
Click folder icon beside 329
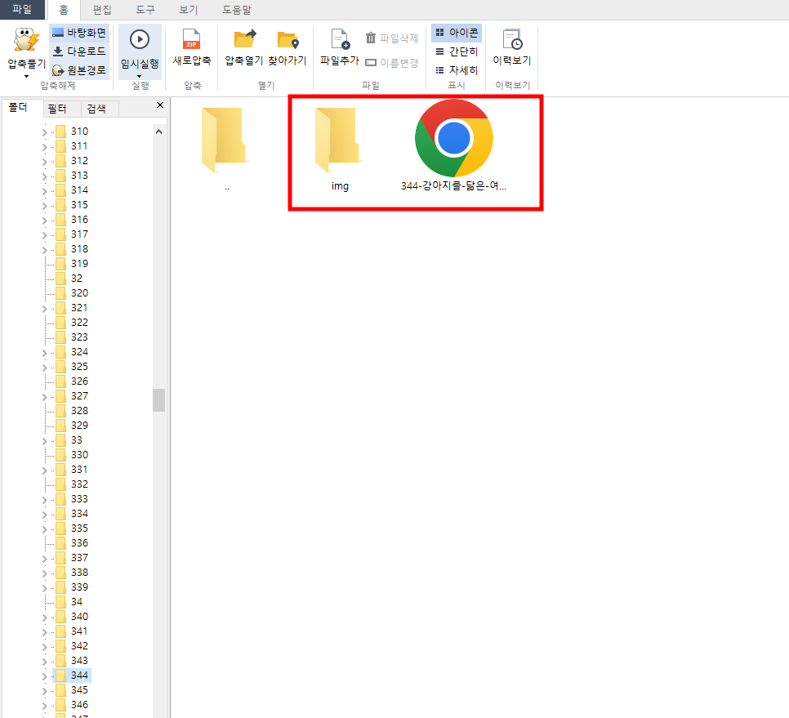(x=61, y=426)
